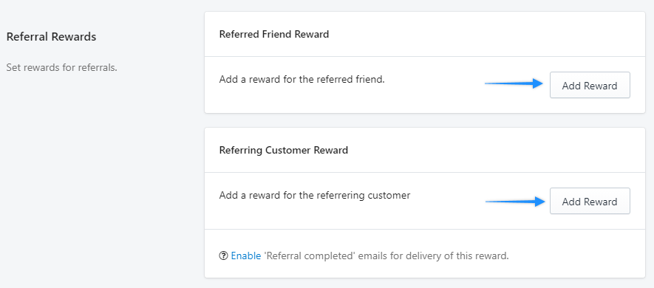The width and height of the screenshot is (654, 288).
Task: Click the word 'Customer' in the second card heading
Action: (x=287, y=150)
